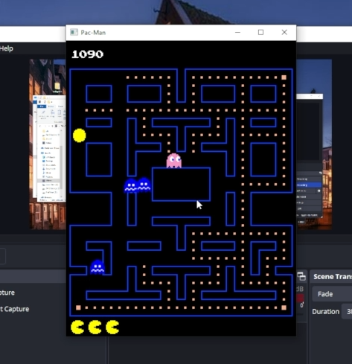Close the Pac-Man window
Image resolution: width=352 pixels, height=364 pixels.
pos(284,32)
